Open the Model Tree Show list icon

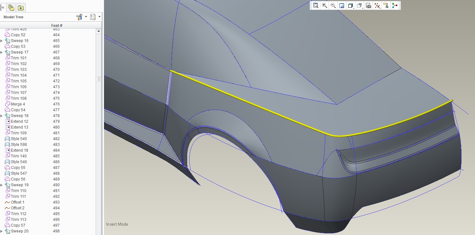pos(93,17)
